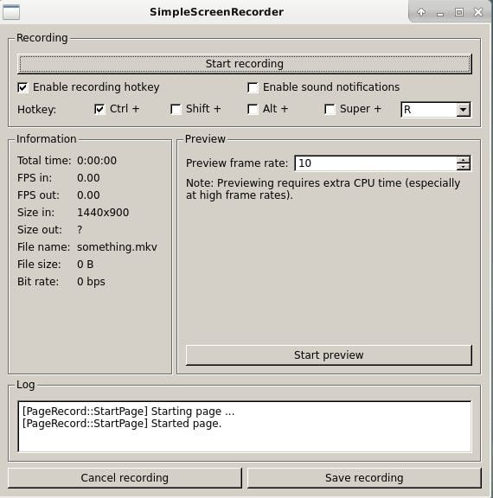Click inside the Log text area
This screenshot has width=493, height=498.
[x=244, y=426]
